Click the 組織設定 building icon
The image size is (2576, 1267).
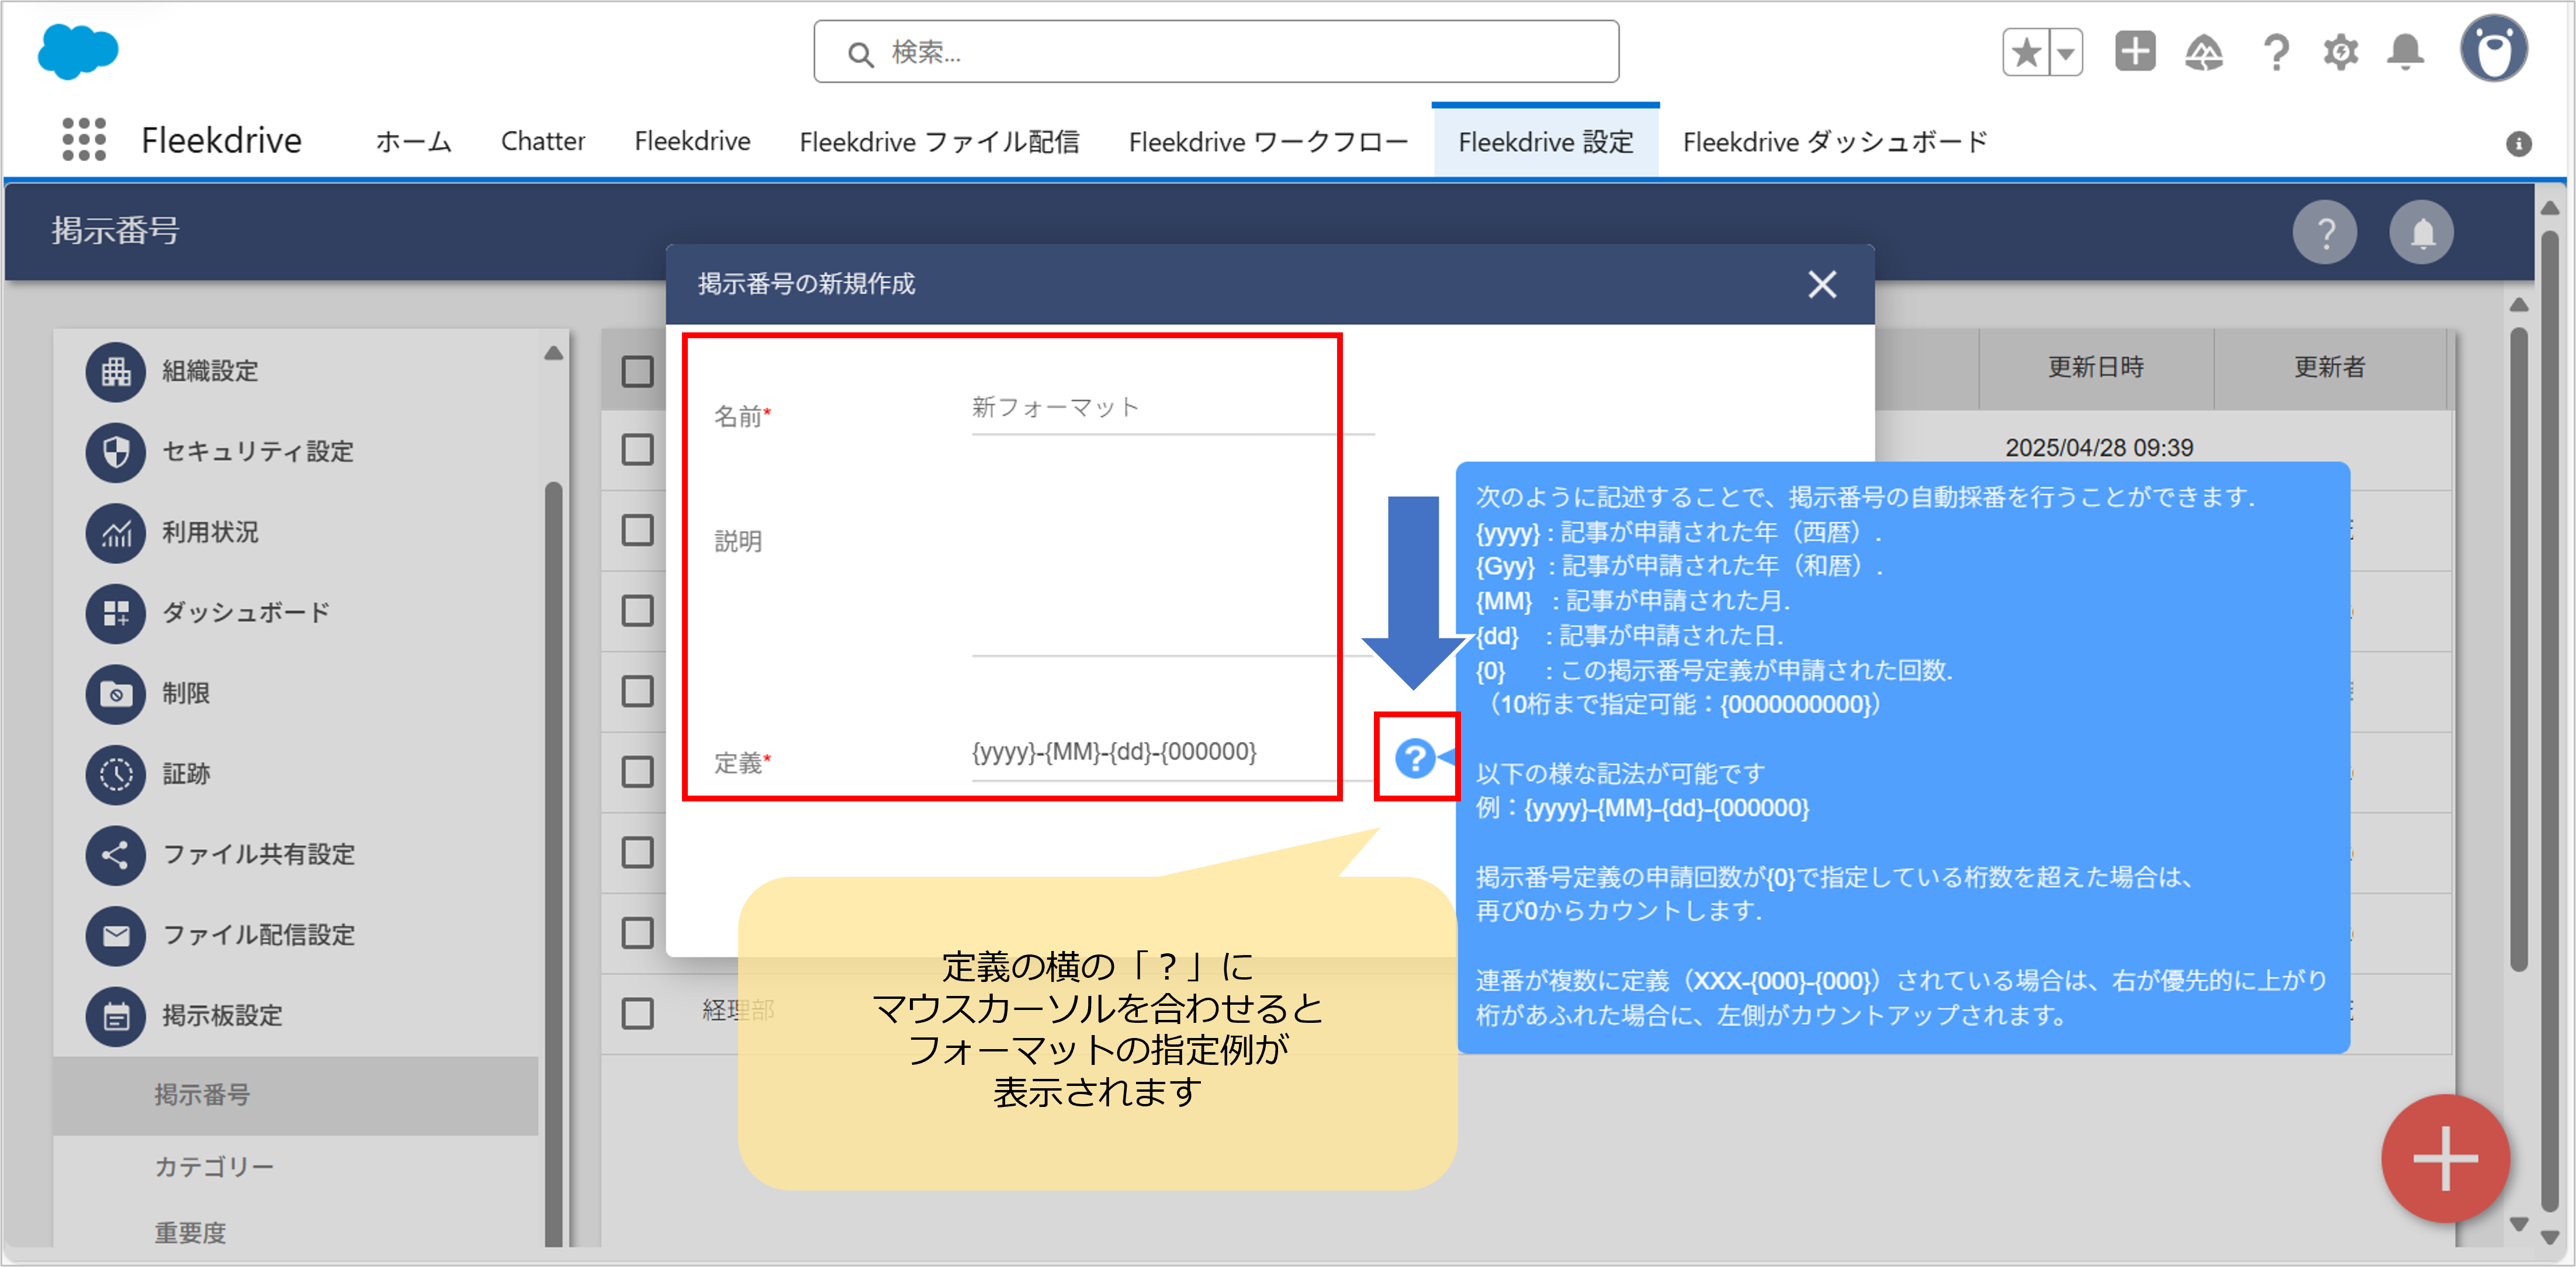pos(116,372)
